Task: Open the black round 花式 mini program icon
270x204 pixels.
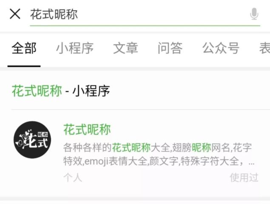Action: (x=32, y=140)
